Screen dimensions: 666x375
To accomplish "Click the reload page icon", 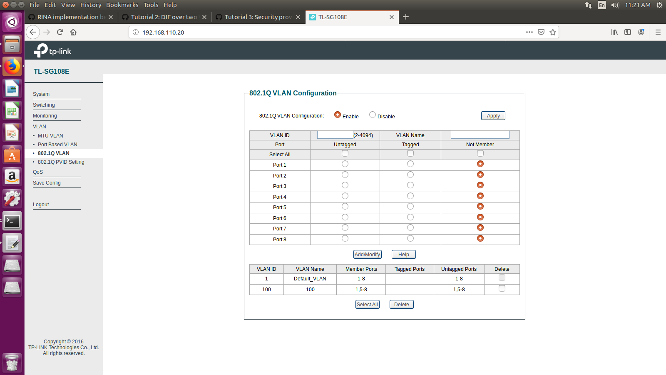I will tap(60, 32).
